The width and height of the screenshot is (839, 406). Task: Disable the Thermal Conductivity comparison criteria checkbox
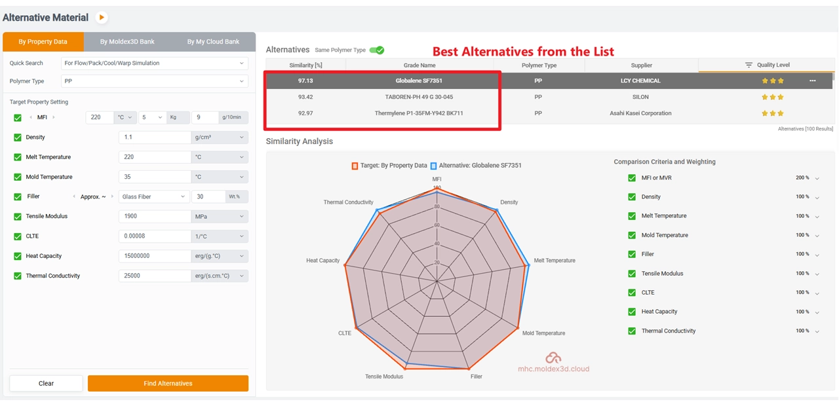point(632,331)
